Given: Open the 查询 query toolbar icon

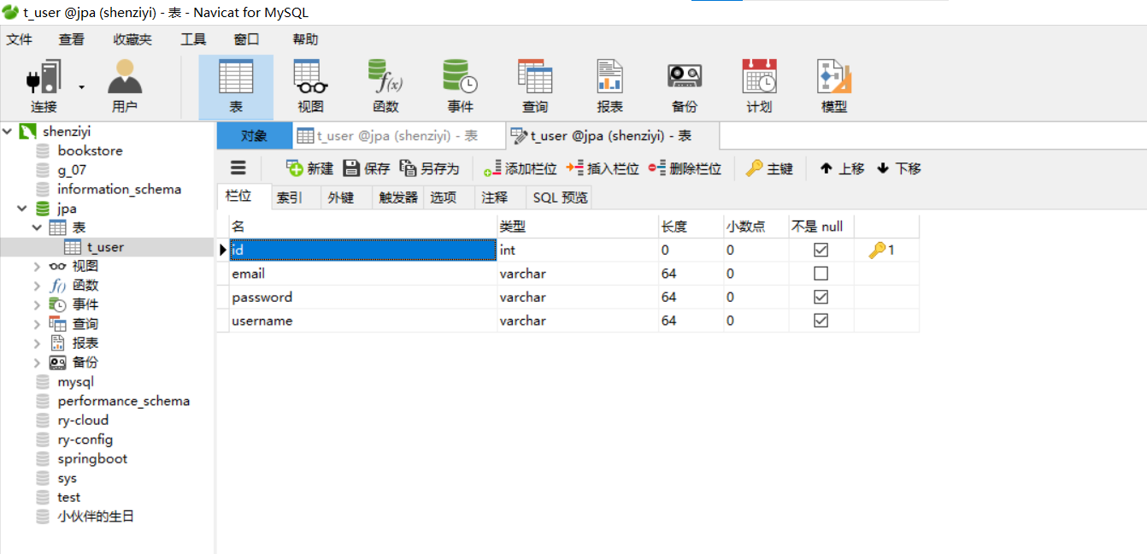Looking at the screenshot, I should pyautogui.click(x=535, y=87).
